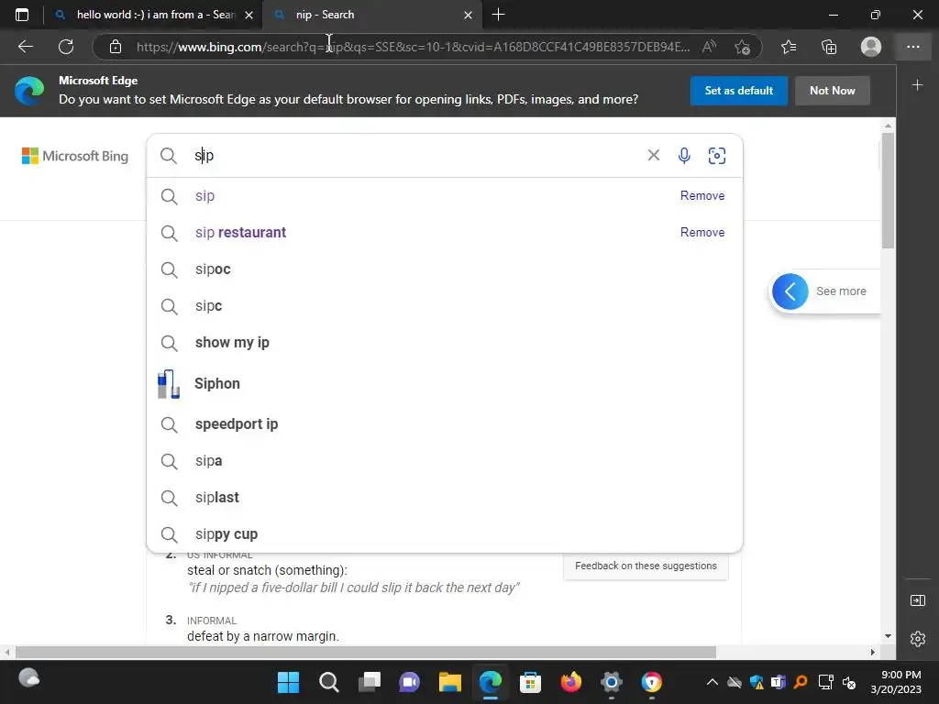
Task: Select the 'siplast' suggestion
Action: [x=445, y=498]
